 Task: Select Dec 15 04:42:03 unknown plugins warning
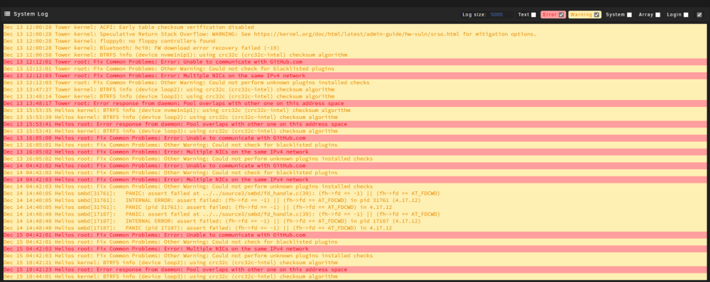point(354,256)
